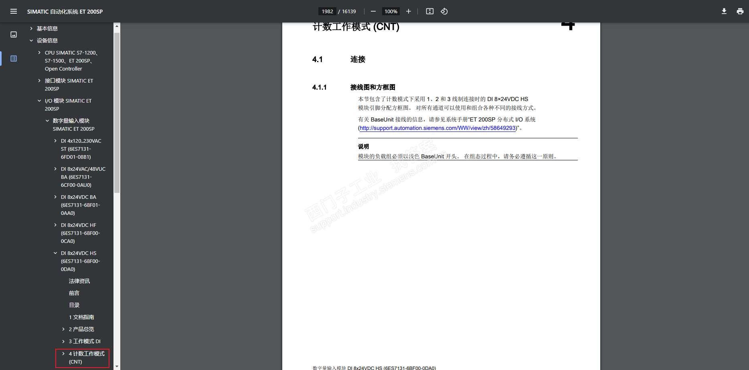The image size is (749, 370).
Task: Open DI 4x120..230VAC ST outline item
Action: [x=81, y=149]
